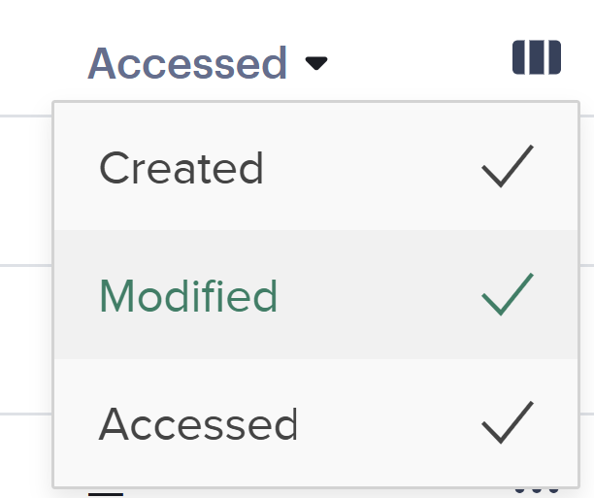Click the Accessed text in the list
Screen dimensions: 594x498
coord(198,423)
